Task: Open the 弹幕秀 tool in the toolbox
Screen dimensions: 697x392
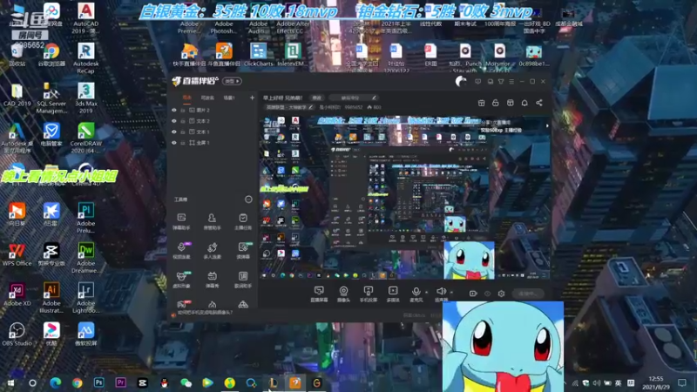Action: coord(212,280)
